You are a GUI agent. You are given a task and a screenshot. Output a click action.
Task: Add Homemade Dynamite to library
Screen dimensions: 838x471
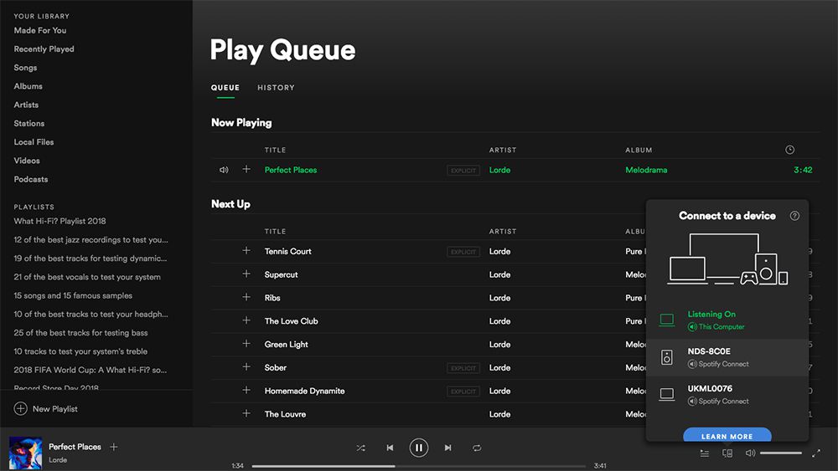click(x=246, y=390)
